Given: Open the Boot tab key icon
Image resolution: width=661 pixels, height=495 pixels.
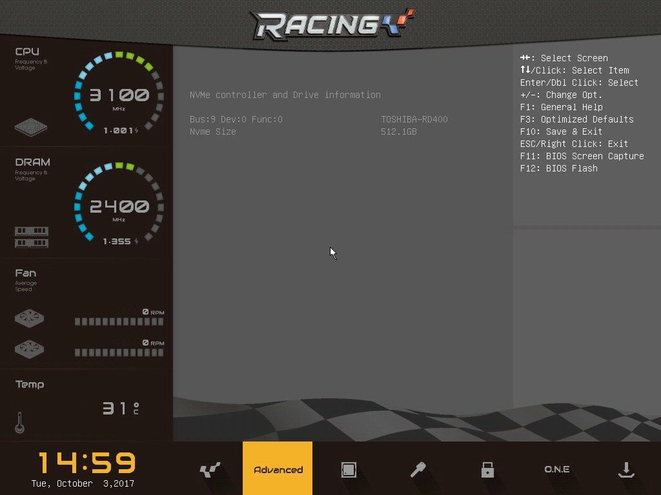Looking at the screenshot, I should pyautogui.click(x=418, y=469).
